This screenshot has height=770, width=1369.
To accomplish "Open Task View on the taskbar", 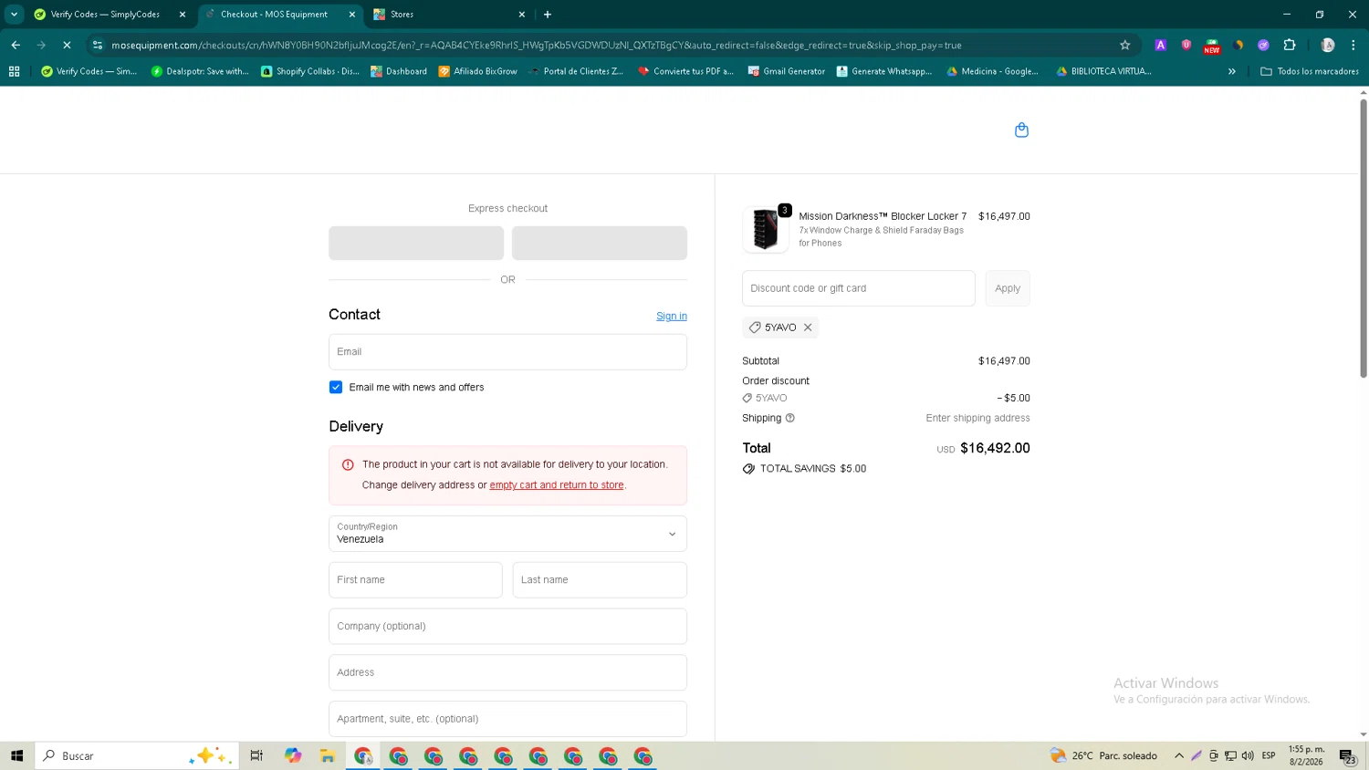I will pos(256,755).
